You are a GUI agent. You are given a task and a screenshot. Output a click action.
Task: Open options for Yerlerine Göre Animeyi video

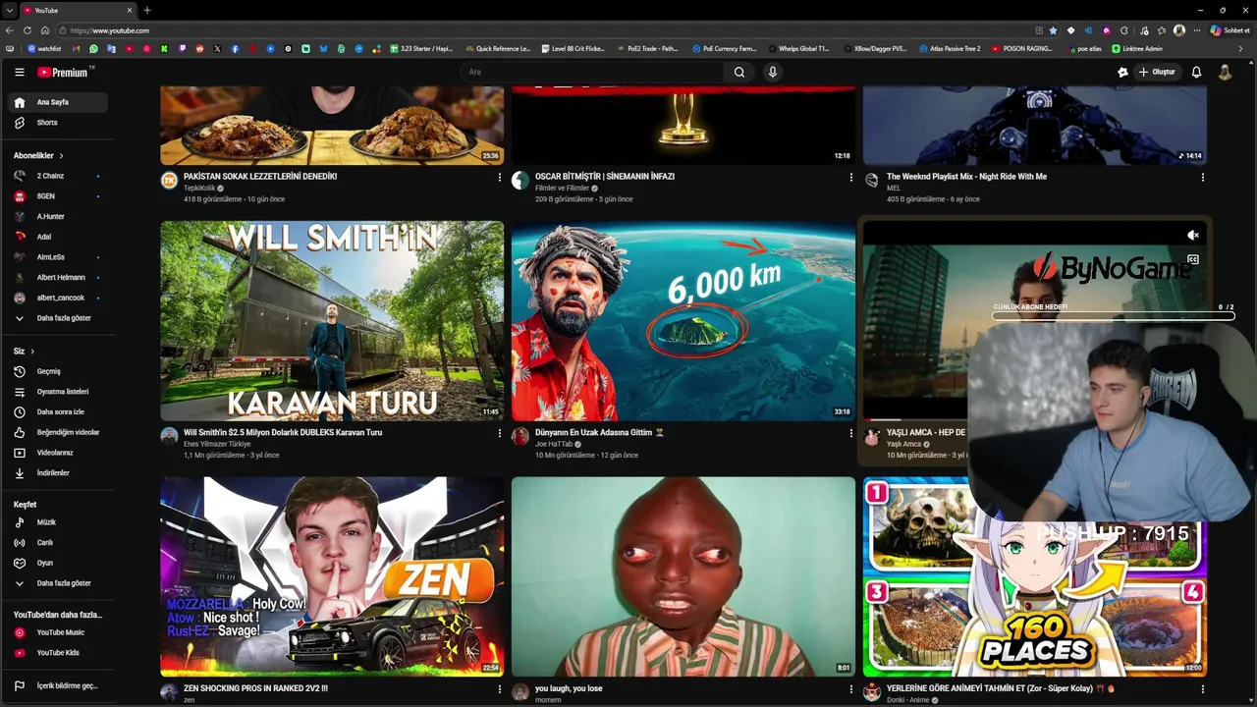(1203, 689)
